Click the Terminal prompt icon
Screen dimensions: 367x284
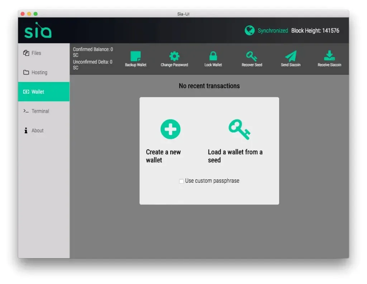point(26,111)
